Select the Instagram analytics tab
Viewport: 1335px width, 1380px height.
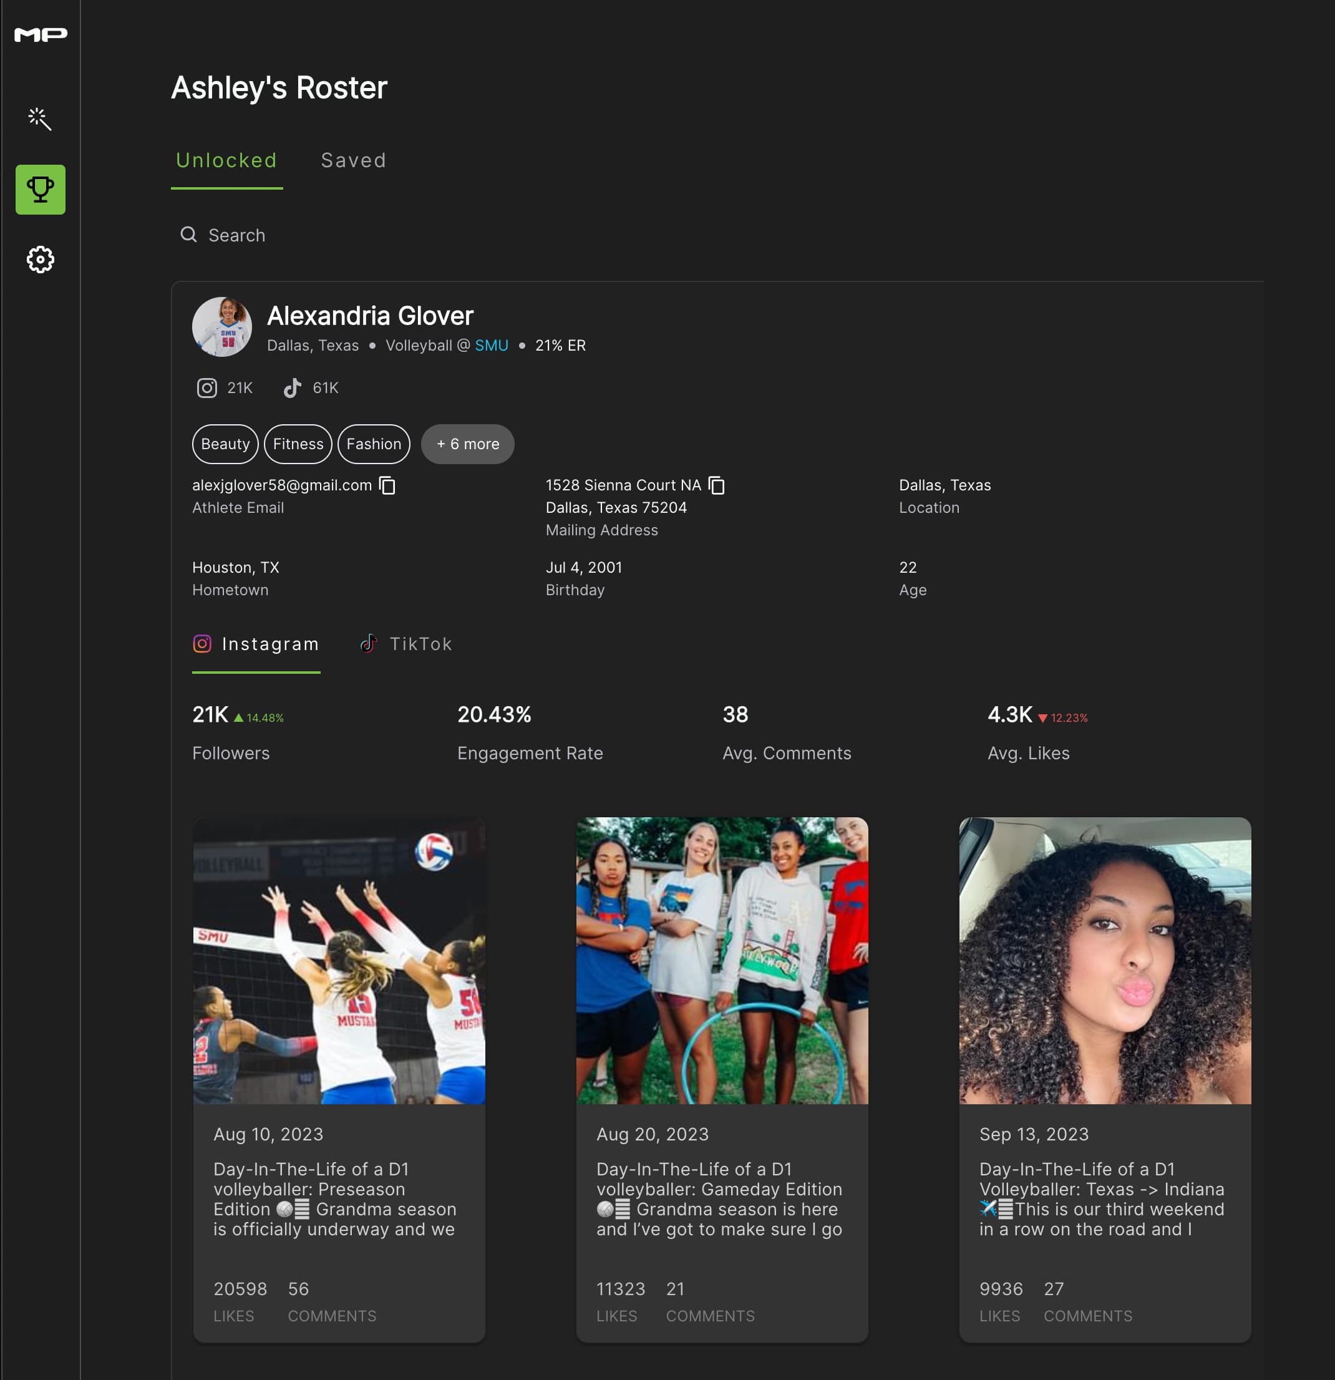tap(256, 643)
